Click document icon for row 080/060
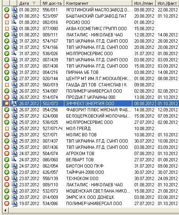Viewport: 179px width, 215px height. click(x=14, y=160)
